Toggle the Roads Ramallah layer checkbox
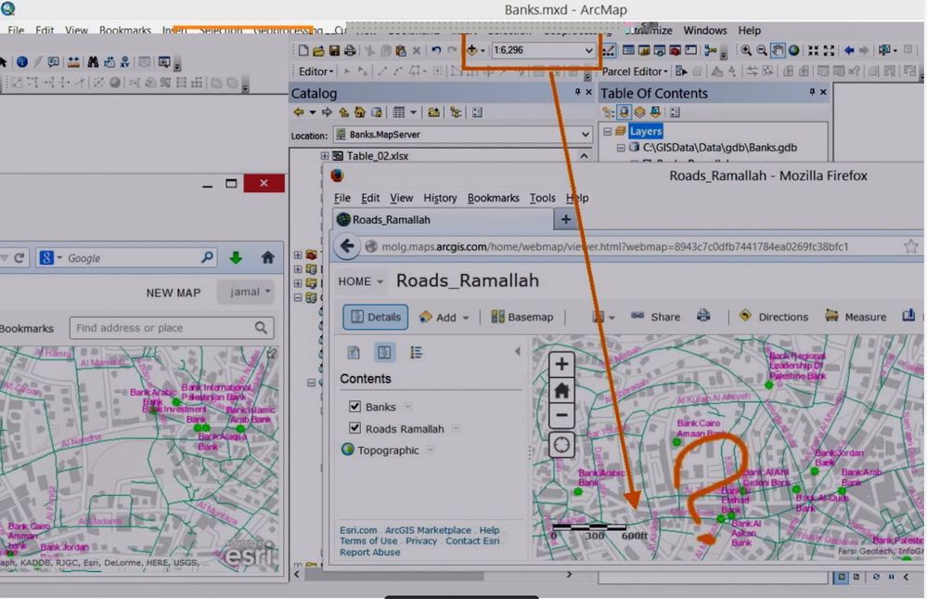The image size is (927, 599). (x=354, y=427)
